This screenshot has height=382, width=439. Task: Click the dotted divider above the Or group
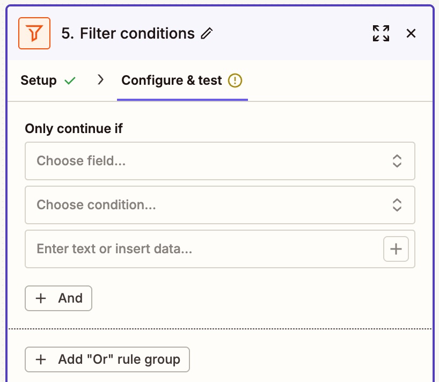pyautogui.click(x=220, y=328)
